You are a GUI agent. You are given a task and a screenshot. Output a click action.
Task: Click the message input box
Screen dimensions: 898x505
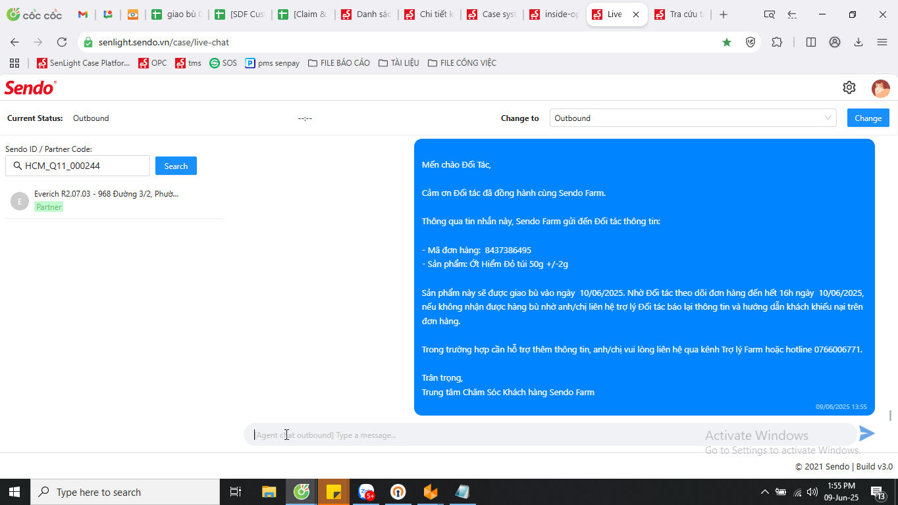[550, 435]
